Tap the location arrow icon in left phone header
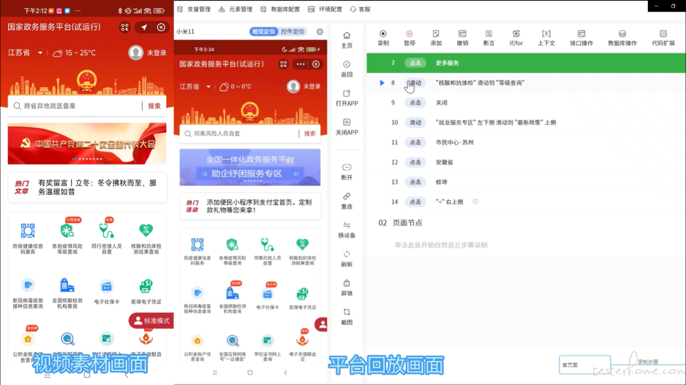Viewport: 686px width, 385px height. pos(144,27)
